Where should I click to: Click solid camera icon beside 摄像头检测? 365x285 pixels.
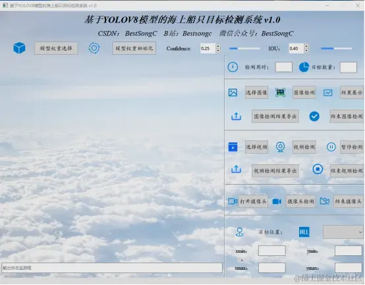tap(277, 201)
